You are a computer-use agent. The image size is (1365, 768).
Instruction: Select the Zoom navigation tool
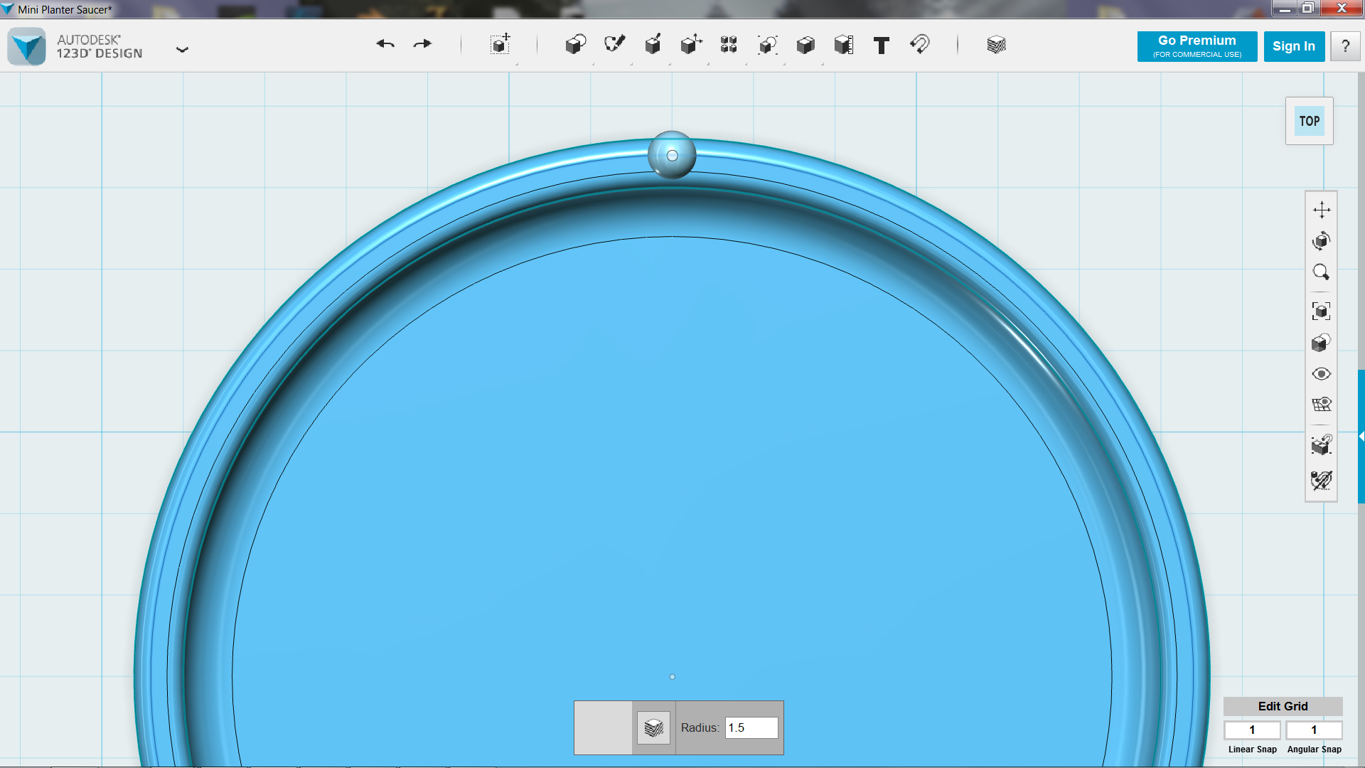(1321, 272)
